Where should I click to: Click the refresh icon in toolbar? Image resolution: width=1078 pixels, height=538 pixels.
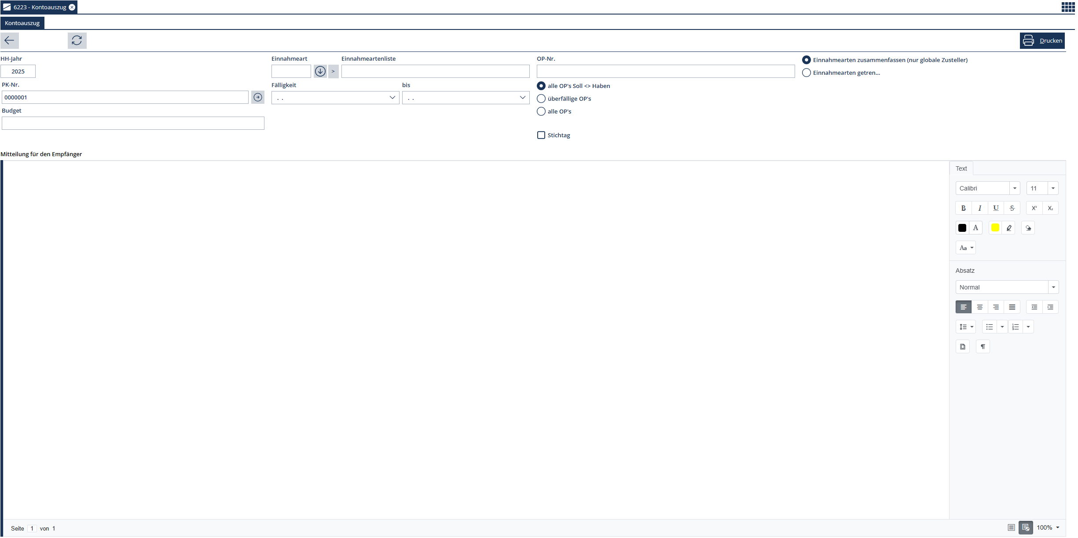[x=77, y=40]
